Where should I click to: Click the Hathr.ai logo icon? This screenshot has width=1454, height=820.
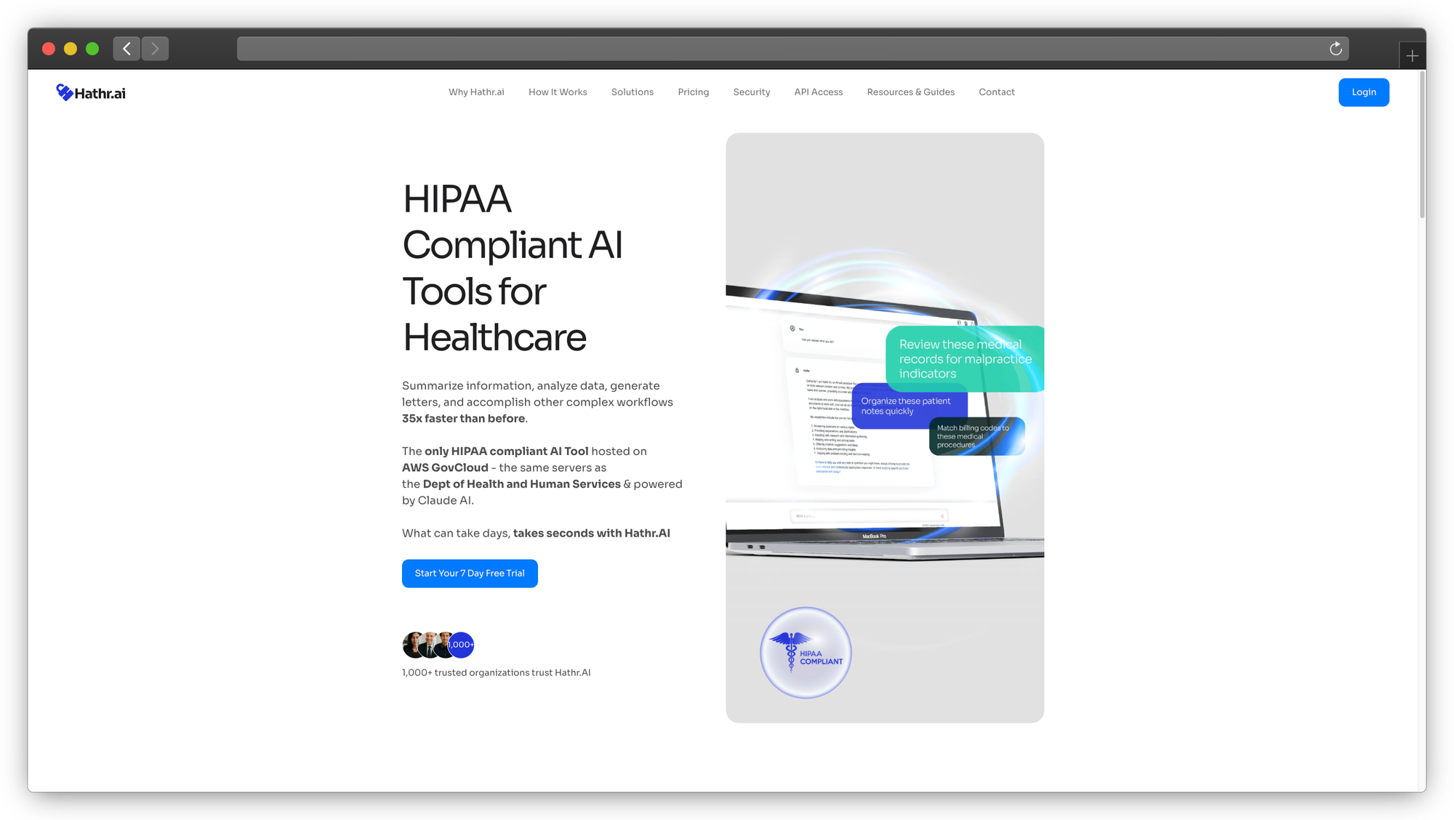pos(65,92)
